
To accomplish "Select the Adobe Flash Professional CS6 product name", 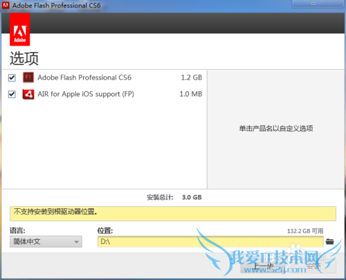I will pyautogui.click(x=84, y=77).
